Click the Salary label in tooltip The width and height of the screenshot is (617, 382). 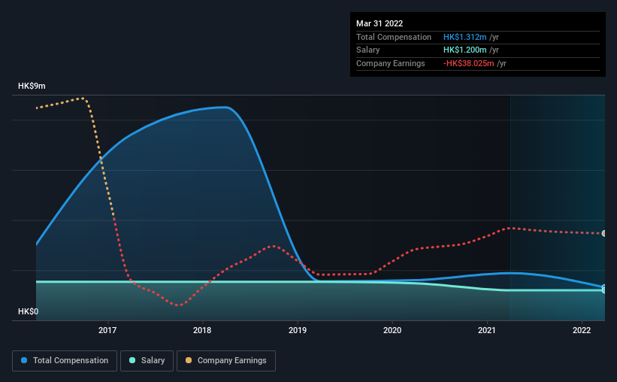click(368, 50)
